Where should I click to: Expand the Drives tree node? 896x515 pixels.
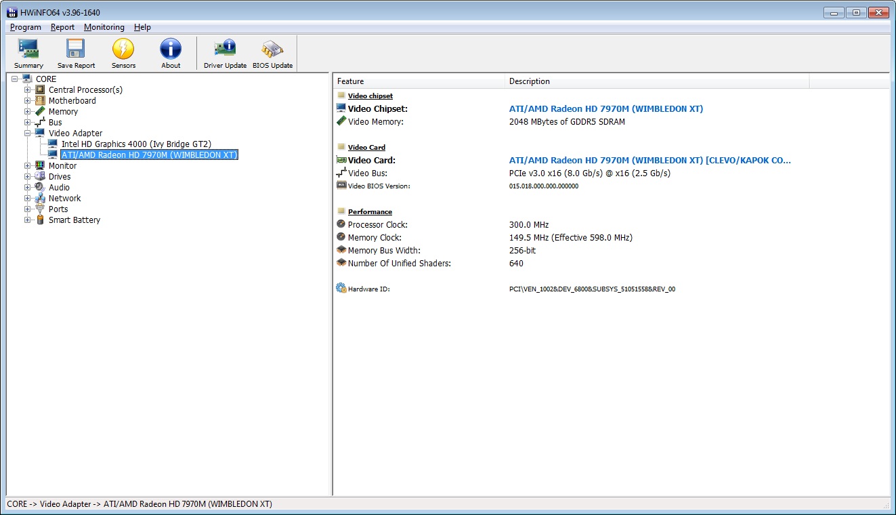click(x=28, y=177)
